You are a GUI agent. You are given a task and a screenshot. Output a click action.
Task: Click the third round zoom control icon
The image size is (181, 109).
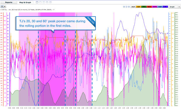129,7
